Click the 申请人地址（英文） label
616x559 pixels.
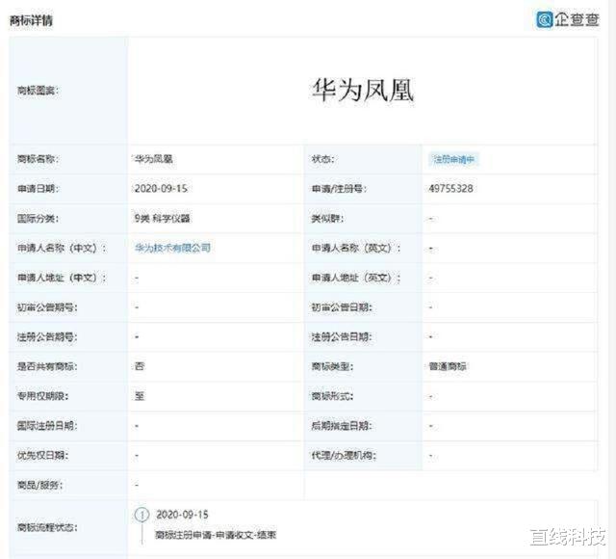(356, 278)
